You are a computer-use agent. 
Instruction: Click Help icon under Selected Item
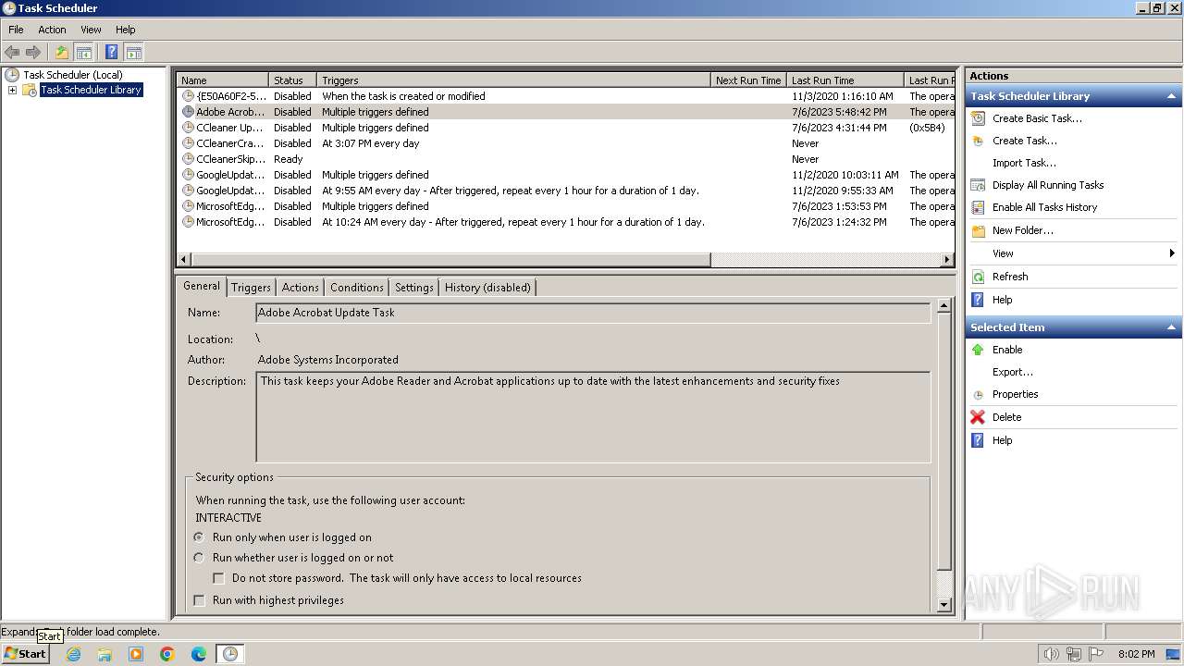979,440
